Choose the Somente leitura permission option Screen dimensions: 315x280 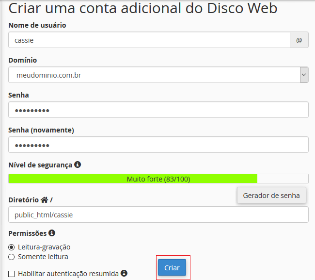(12, 257)
